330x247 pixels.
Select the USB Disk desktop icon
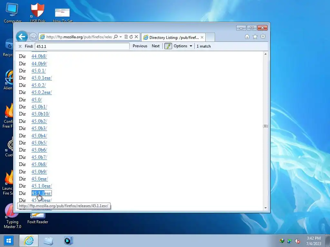click(x=38, y=13)
